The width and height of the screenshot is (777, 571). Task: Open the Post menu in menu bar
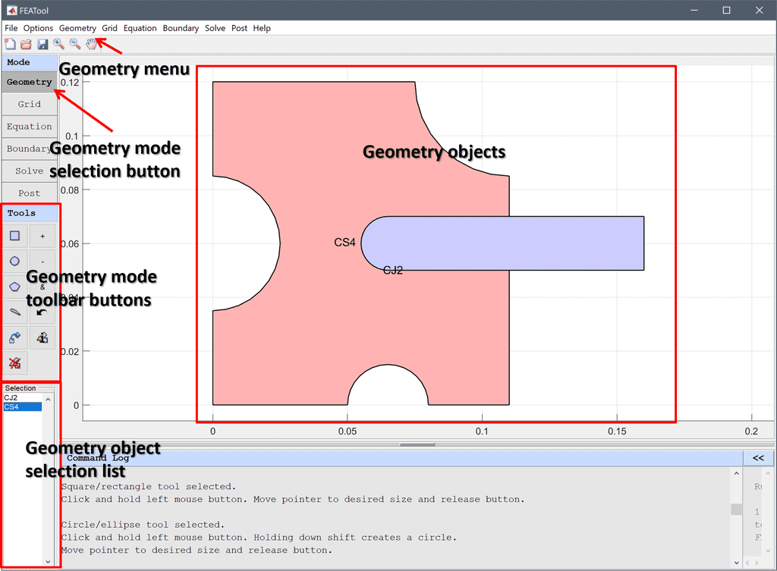pyautogui.click(x=239, y=28)
